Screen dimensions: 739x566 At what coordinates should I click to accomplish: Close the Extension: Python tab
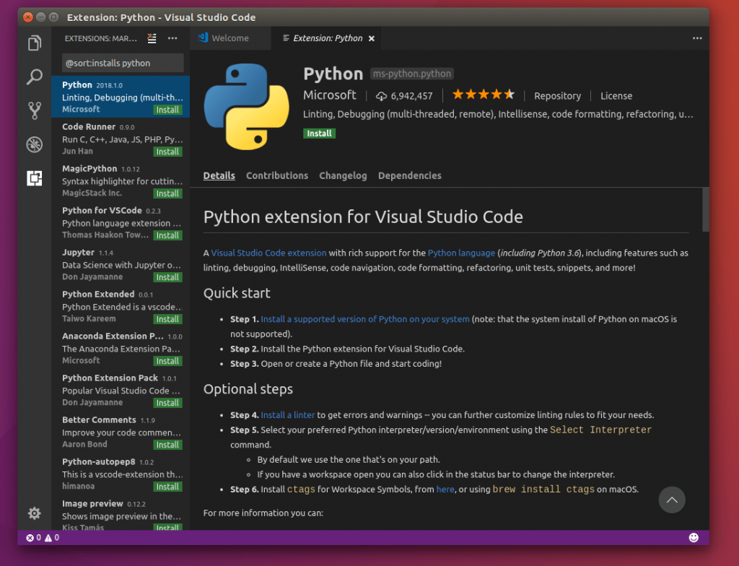click(x=371, y=38)
